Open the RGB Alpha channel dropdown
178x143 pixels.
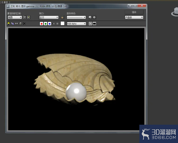[76, 24]
